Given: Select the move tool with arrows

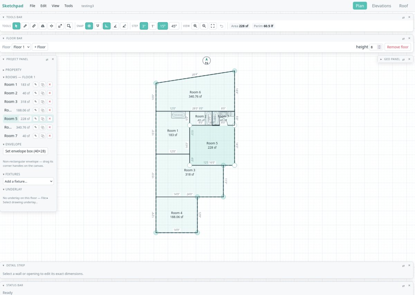Looking at the screenshot, I should tap(52, 26).
